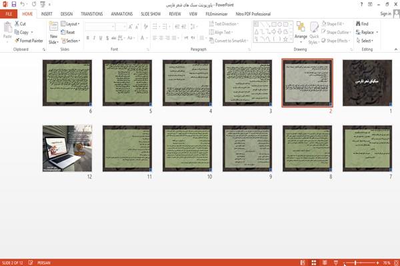
Task: Select slide 8 thumbnail
Action: pyautogui.click(x=307, y=148)
